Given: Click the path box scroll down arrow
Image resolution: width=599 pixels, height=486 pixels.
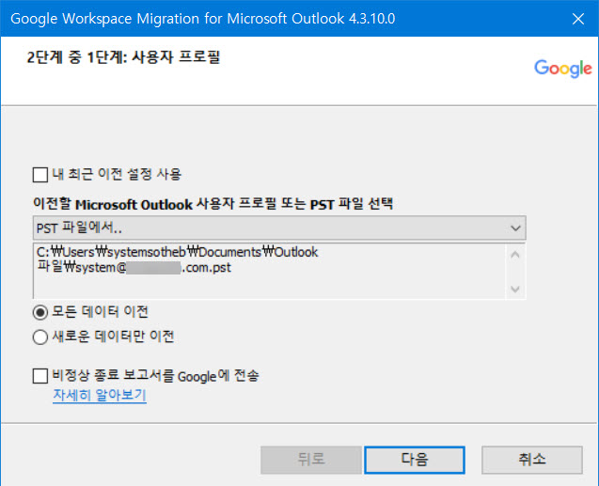Looking at the screenshot, I should tap(515, 289).
